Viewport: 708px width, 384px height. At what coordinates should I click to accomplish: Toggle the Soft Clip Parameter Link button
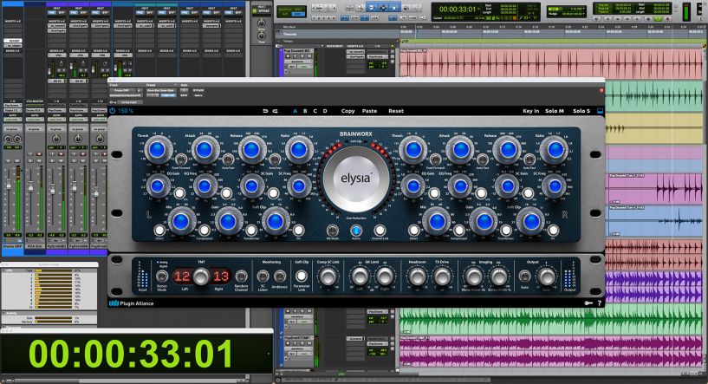302,276
